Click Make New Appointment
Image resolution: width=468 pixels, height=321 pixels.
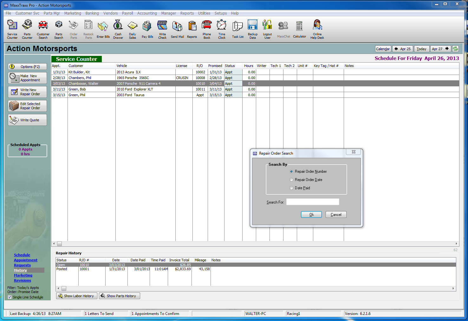[27, 78]
